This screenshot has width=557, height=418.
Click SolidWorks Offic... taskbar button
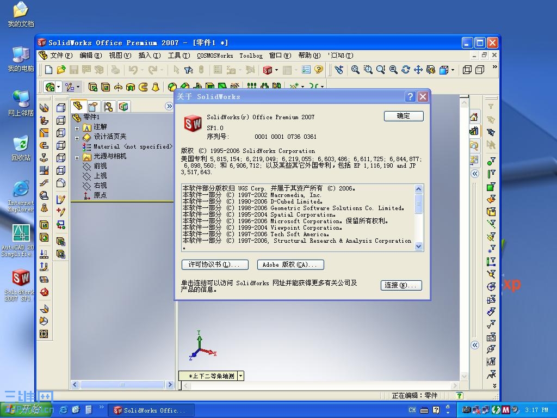(151, 410)
